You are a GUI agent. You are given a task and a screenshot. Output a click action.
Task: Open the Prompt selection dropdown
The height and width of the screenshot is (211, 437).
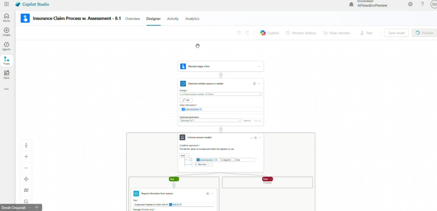[221, 94]
